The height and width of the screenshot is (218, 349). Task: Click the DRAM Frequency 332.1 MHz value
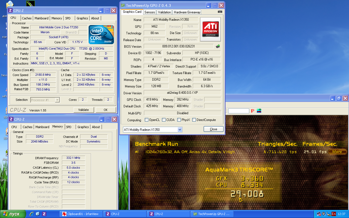pyautogui.click(x=73, y=158)
